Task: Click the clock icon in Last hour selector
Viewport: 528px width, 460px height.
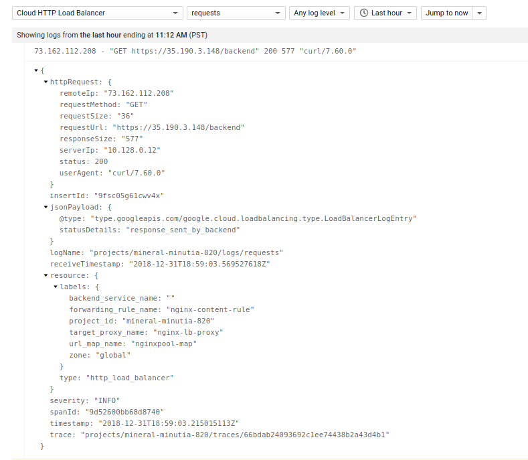Action: [363, 13]
